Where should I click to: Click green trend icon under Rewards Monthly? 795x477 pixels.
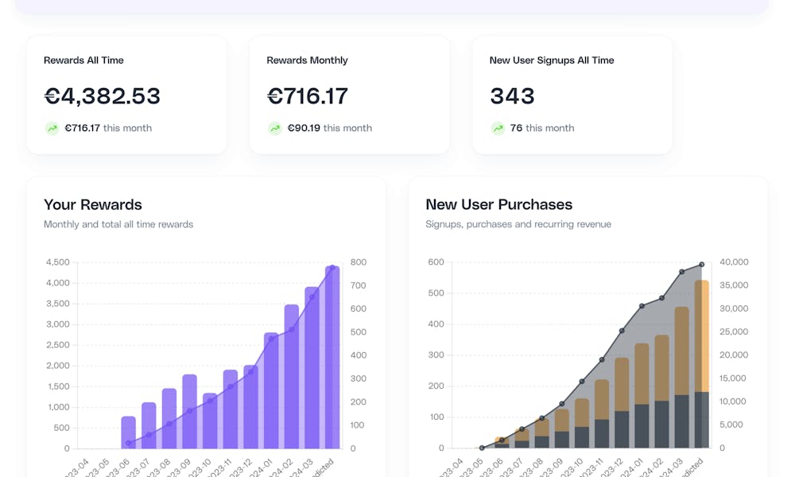tap(275, 128)
